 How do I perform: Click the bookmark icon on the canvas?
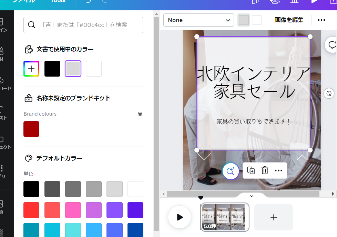302,154
